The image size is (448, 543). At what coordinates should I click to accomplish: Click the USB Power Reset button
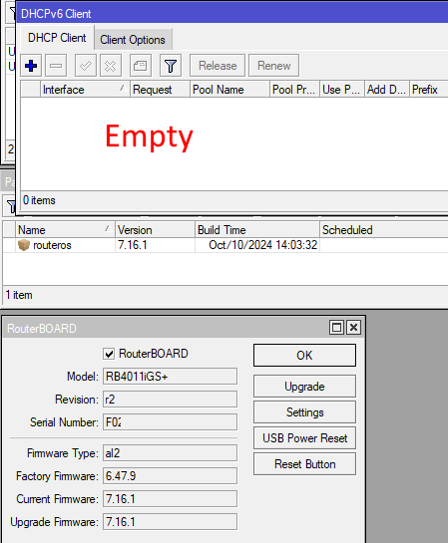pyautogui.click(x=304, y=438)
